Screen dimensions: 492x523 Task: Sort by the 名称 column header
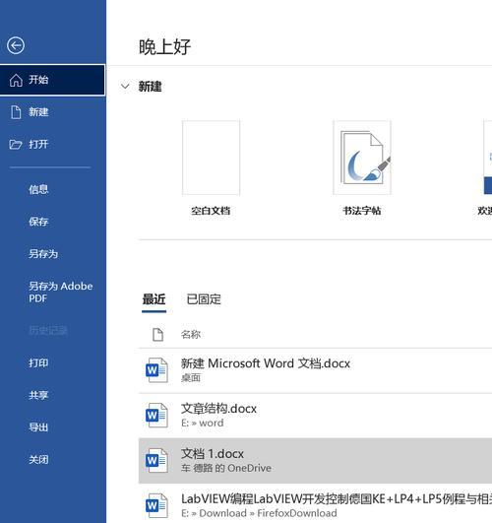coord(191,334)
